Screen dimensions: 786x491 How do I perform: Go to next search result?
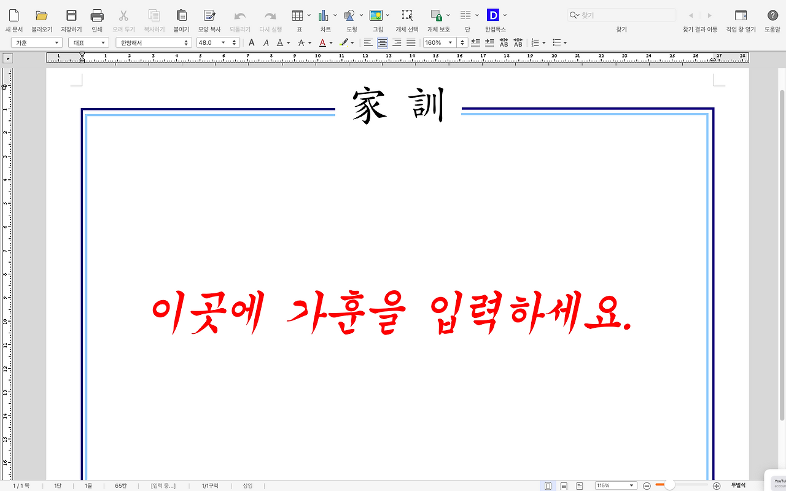(710, 15)
